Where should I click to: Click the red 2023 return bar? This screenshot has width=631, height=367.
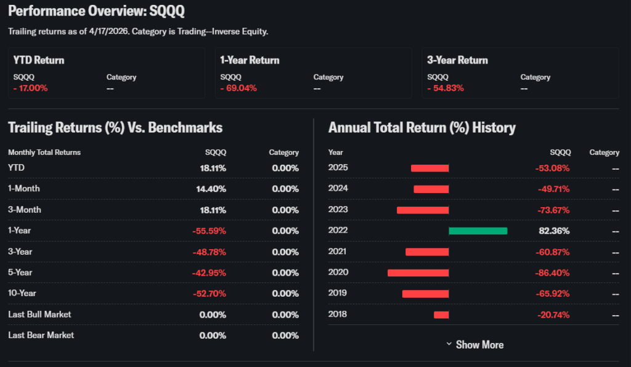tap(423, 210)
